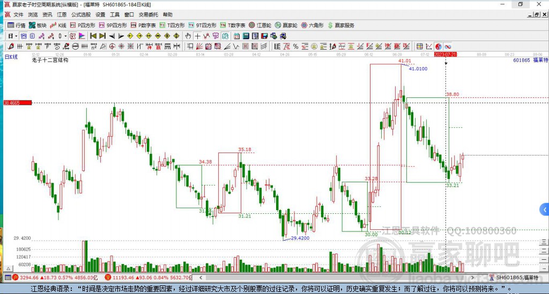Open the calculator icon
Image resolution: width=549 pixels, height=294 pixels.
[x=246, y=36]
